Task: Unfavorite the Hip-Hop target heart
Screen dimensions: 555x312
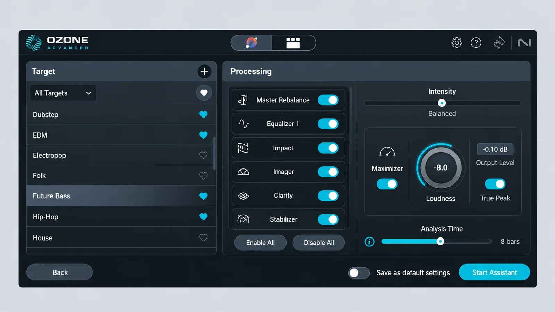Action: coord(204,217)
